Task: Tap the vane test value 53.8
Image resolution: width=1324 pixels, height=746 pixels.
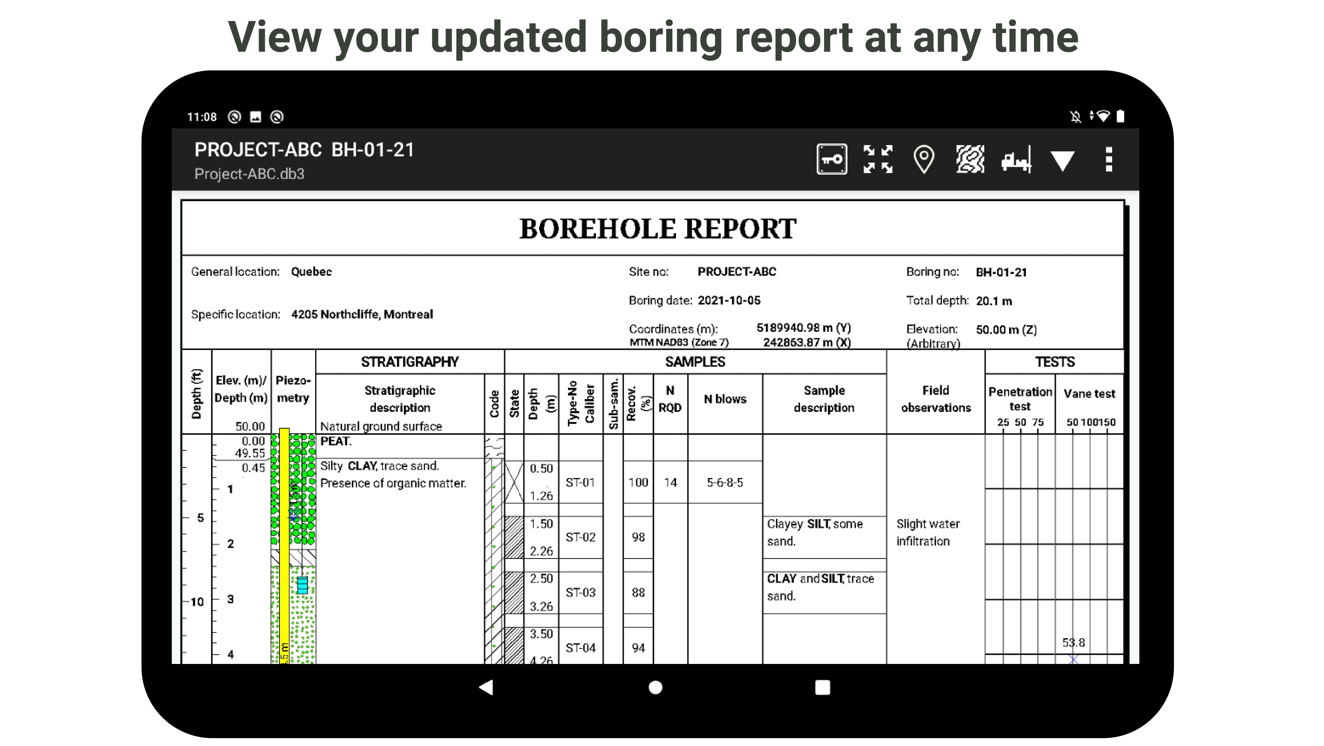Action: (1073, 643)
